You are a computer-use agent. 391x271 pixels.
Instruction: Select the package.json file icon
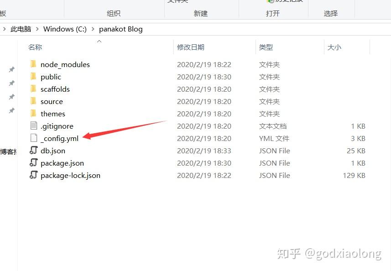coord(33,163)
